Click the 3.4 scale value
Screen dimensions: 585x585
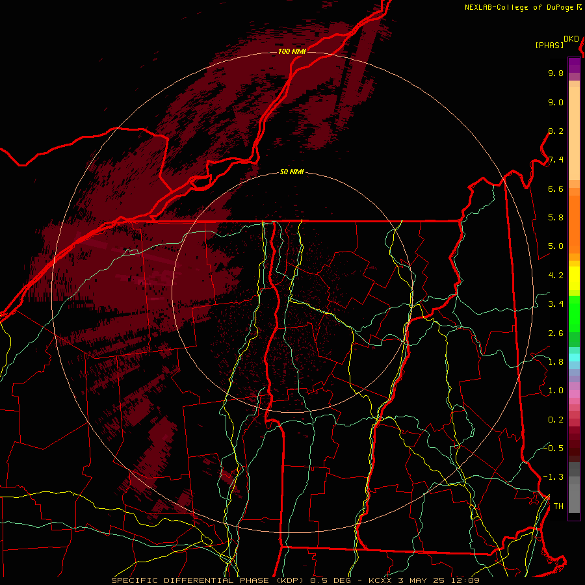point(556,304)
